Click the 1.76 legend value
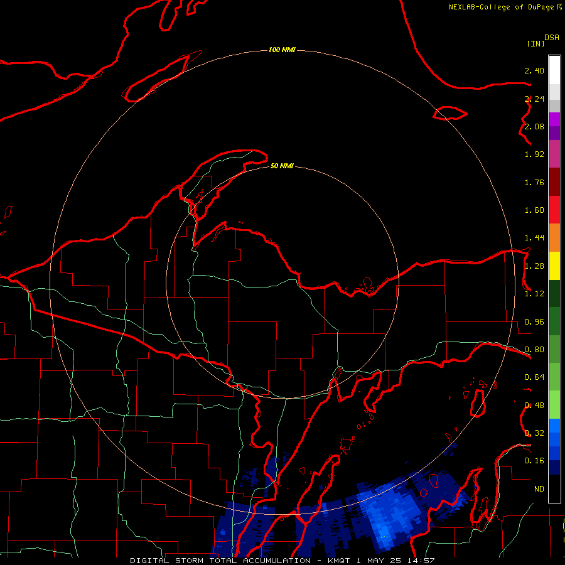The height and width of the screenshot is (565, 565). (534, 182)
